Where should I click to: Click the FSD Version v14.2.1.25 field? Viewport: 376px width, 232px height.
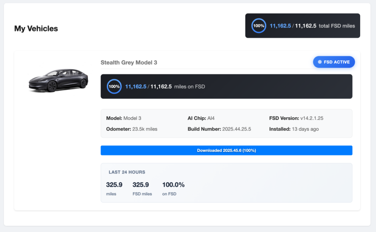coord(296,118)
